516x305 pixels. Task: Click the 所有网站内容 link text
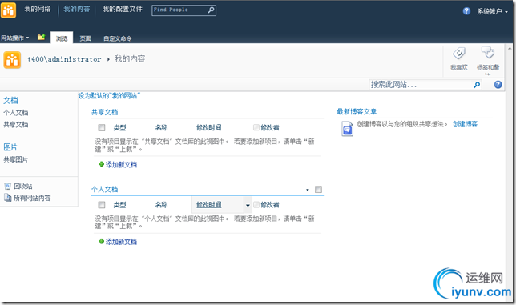click(32, 198)
